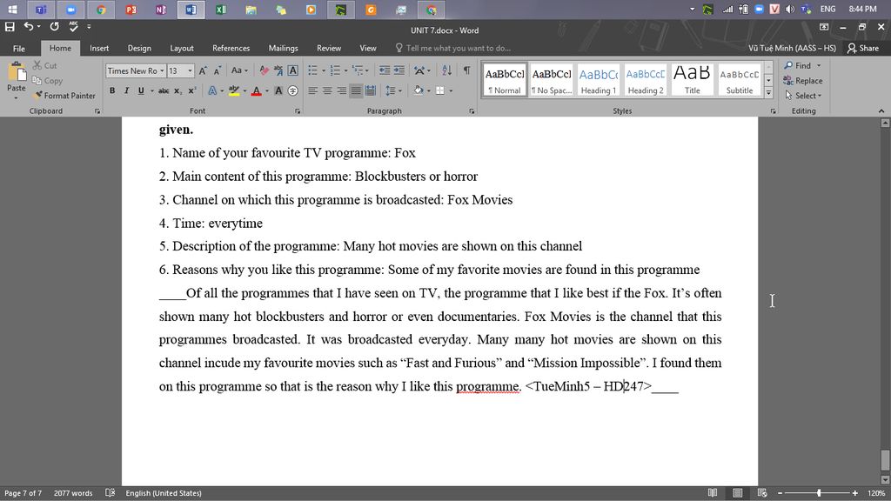Toggle numbered list

click(335, 70)
